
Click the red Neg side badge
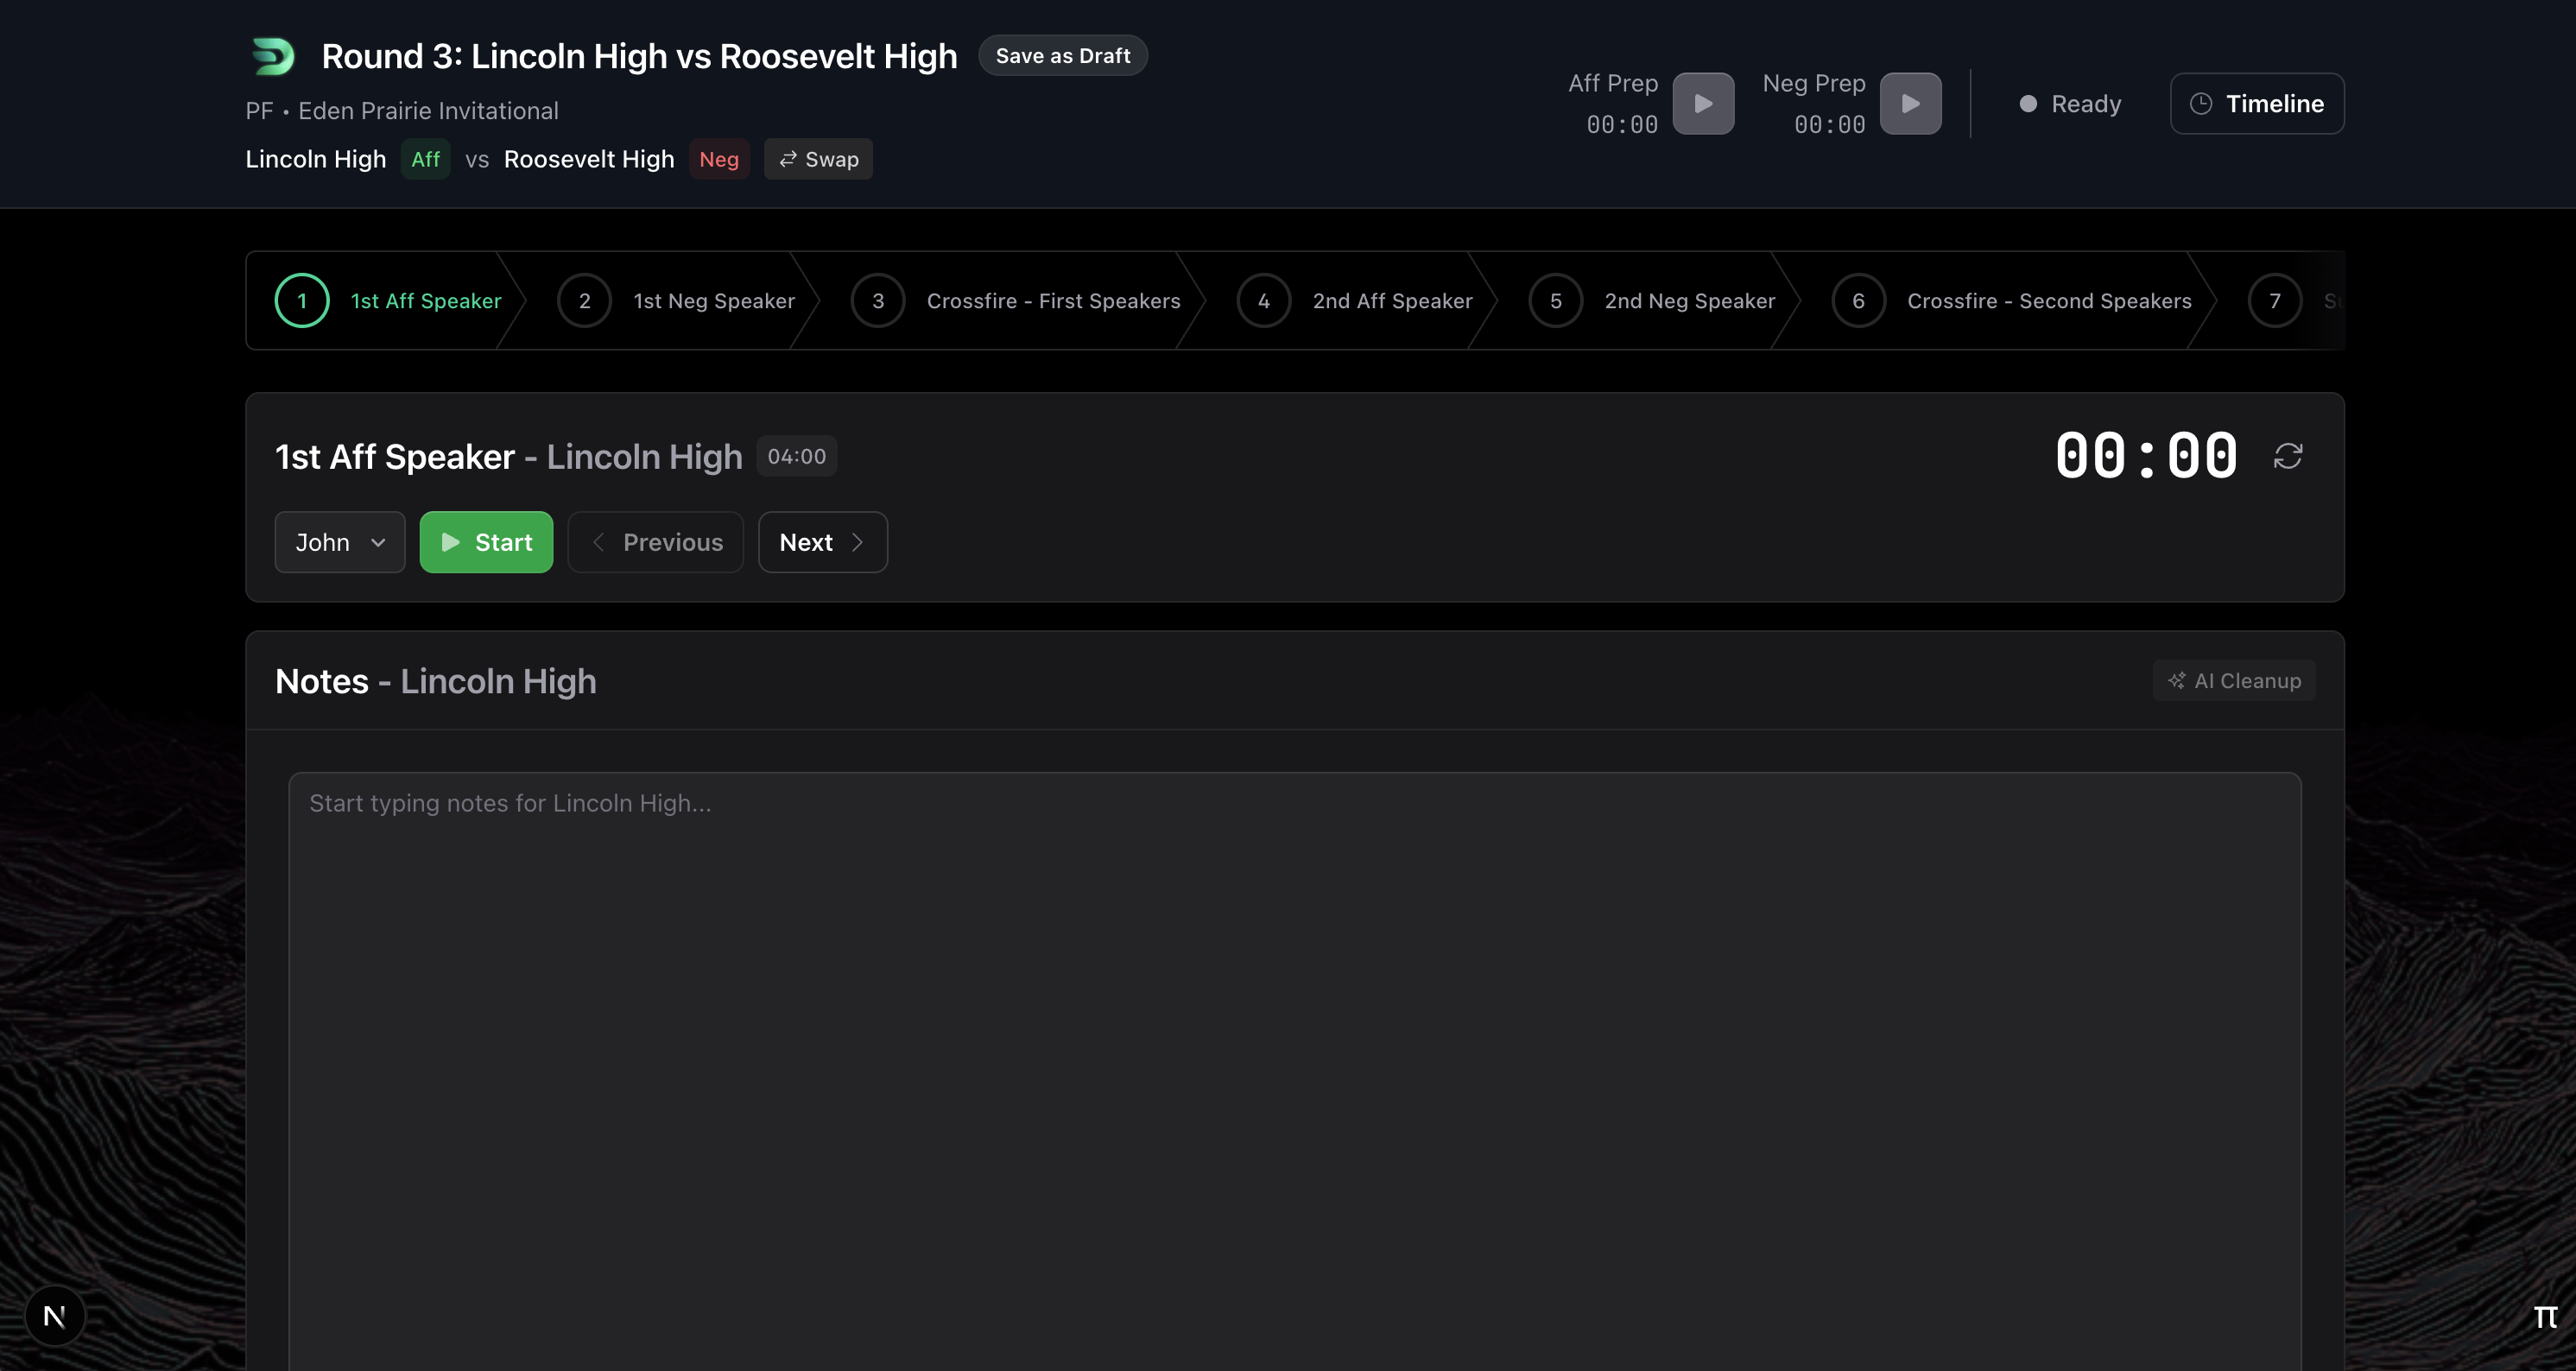(x=718, y=159)
